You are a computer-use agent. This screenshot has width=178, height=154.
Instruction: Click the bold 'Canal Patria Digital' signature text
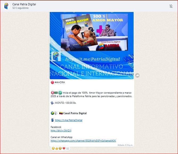click(x=75, y=113)
